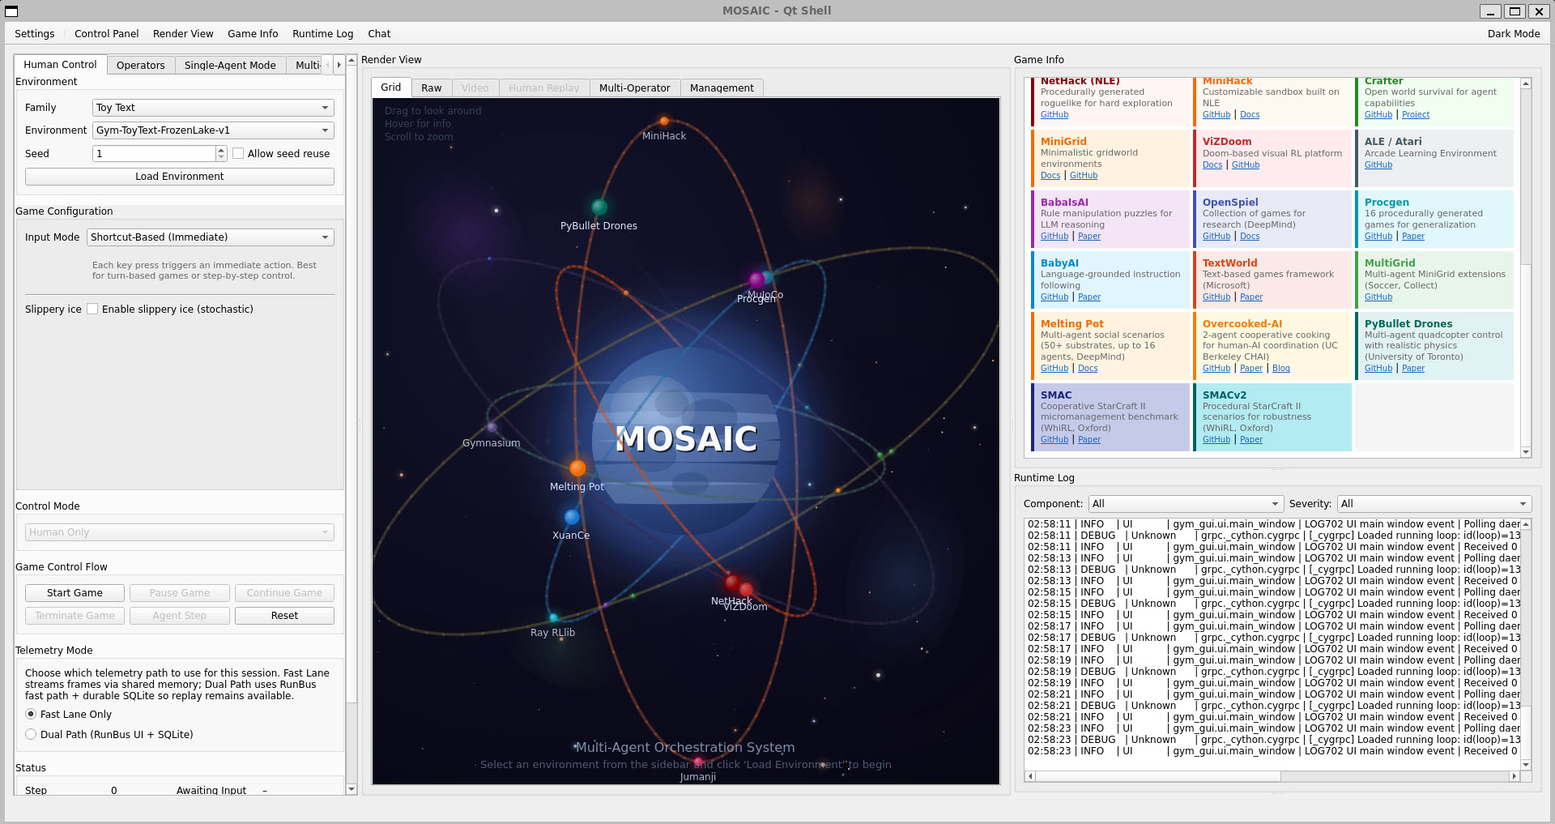This screenshot has width=1555, height=824.
Task: Click the control panel vertical scrollbar
Action: coord(351,425)
